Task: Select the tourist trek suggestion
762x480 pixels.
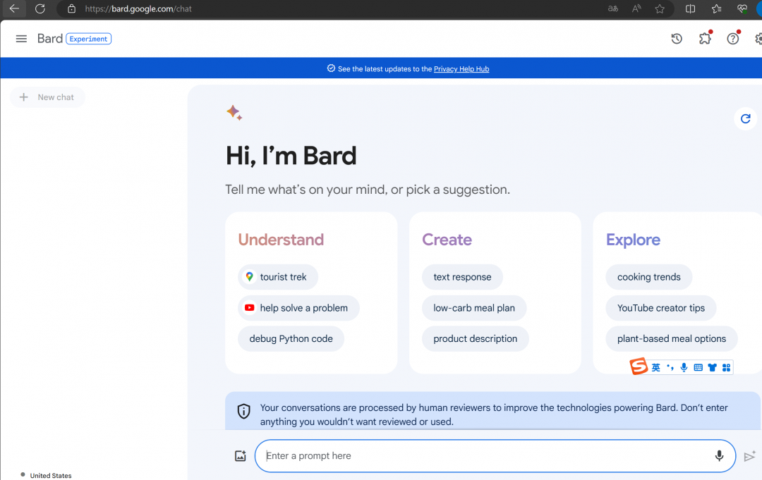Action: pos(277,277)
